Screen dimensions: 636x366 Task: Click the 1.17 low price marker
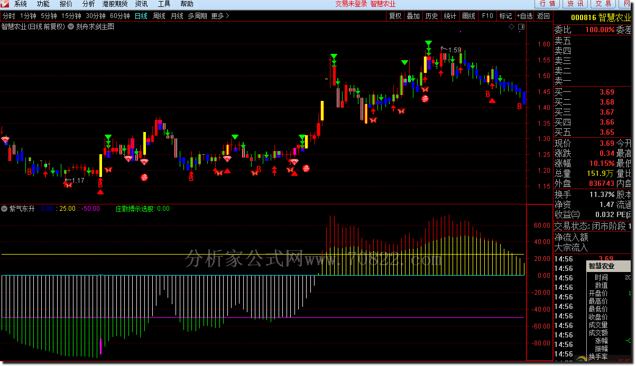pos(78,181)
